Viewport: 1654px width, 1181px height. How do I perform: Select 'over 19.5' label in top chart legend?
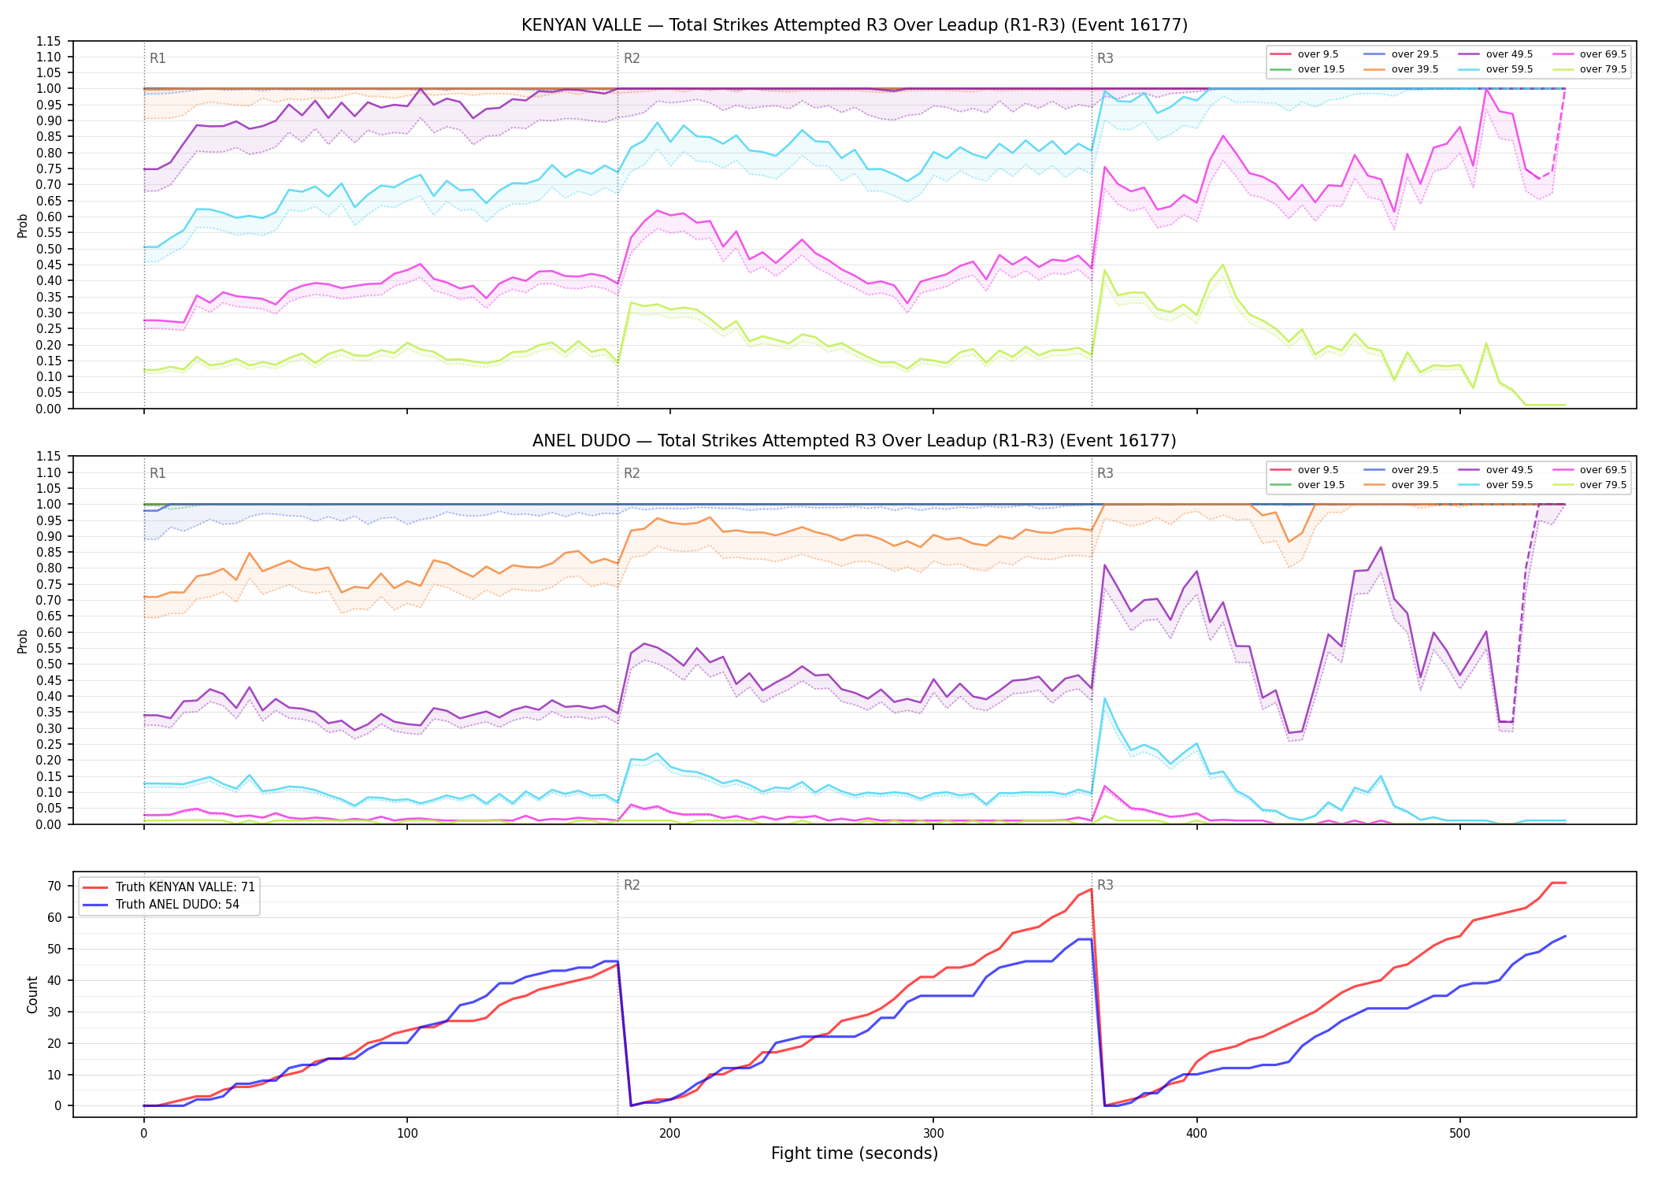(x=1321, y=69)
